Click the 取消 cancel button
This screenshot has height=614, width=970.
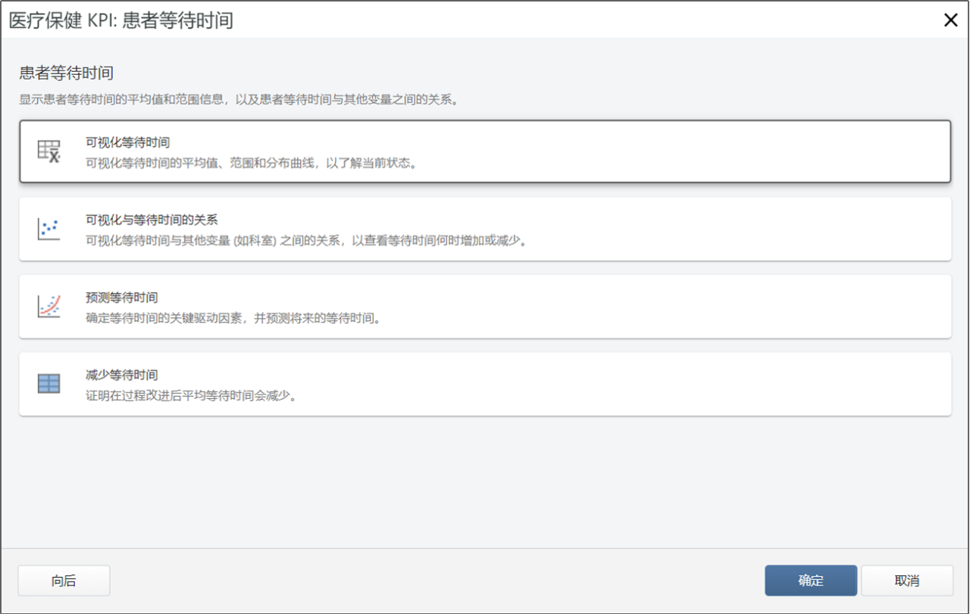tap(907, 580)
